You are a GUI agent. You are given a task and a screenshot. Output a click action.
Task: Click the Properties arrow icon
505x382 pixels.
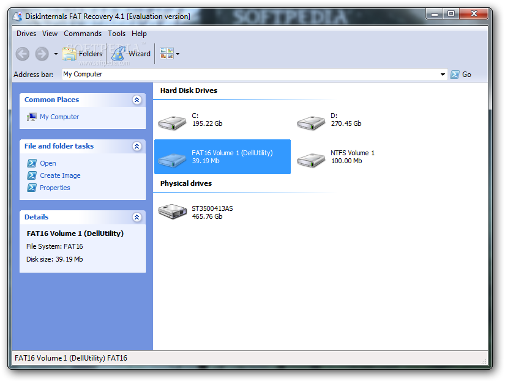32,188
